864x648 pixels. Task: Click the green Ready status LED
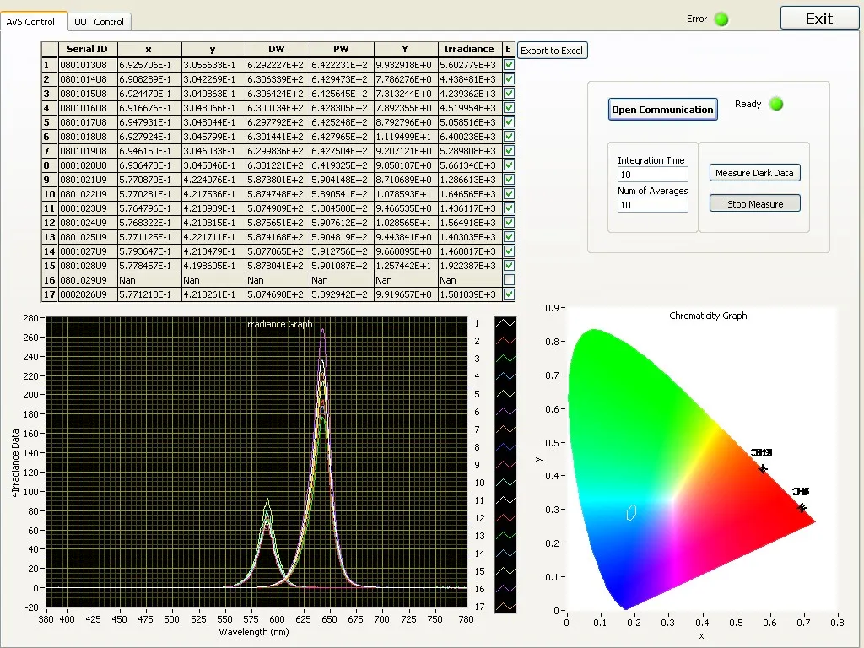776,104
